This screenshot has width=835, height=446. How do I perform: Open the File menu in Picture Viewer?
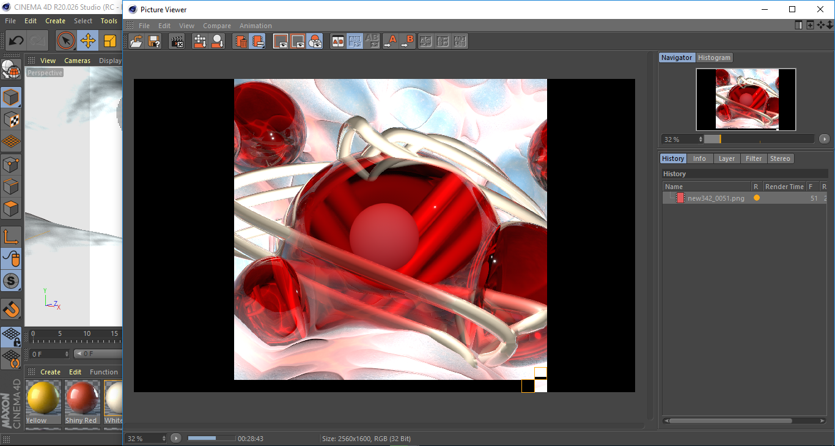tap(144, 26)
